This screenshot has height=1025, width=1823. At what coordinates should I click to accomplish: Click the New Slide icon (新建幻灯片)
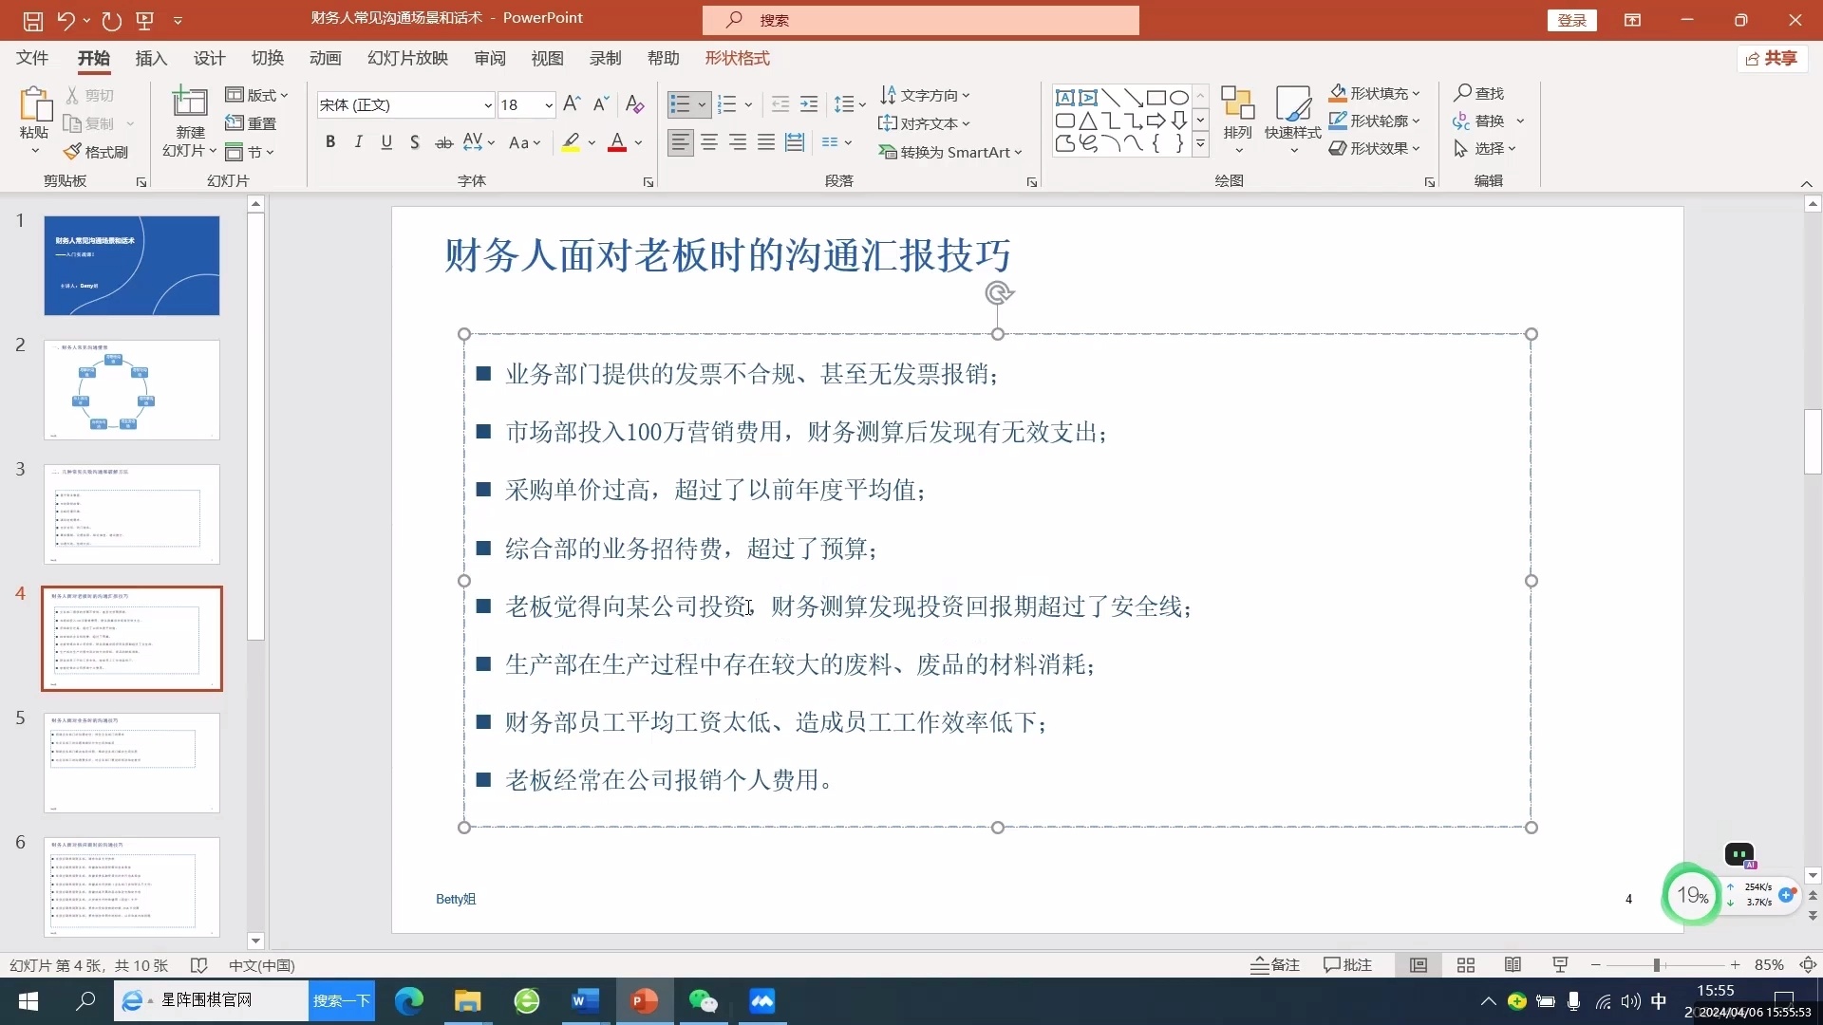point(189,102)
